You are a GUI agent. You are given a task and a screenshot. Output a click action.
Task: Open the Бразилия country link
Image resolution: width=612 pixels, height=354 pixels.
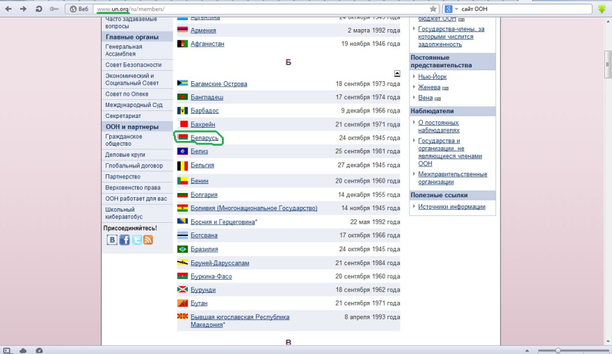click(204, 249)
